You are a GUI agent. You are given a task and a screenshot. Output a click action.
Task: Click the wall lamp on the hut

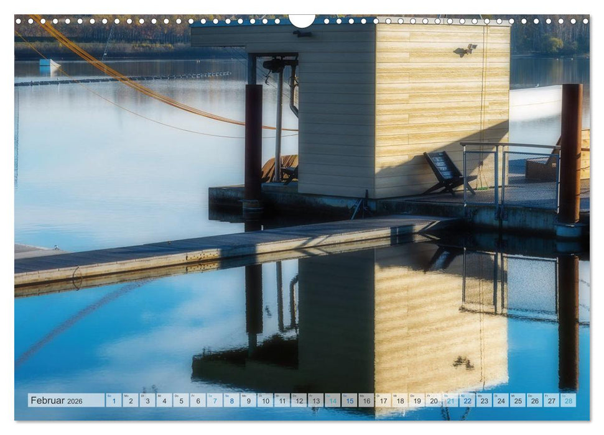pos(465,50)
